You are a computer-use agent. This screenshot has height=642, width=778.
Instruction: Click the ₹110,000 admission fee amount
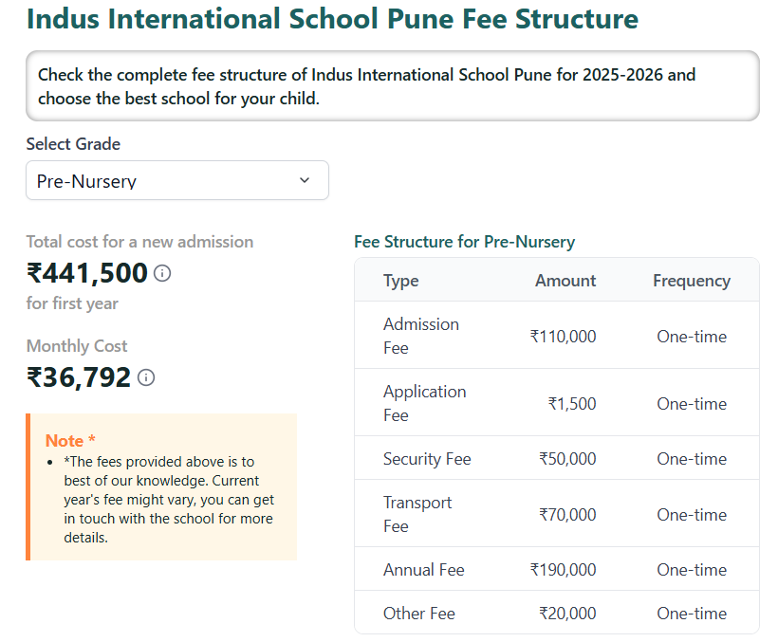click(563, 337)
